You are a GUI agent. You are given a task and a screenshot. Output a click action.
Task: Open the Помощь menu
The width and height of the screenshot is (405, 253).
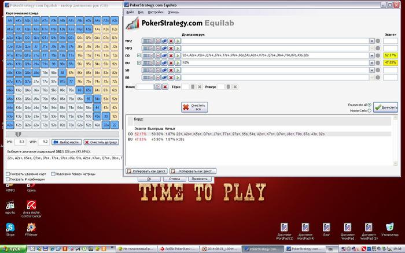pyautogui.click(x=173, y=12)
